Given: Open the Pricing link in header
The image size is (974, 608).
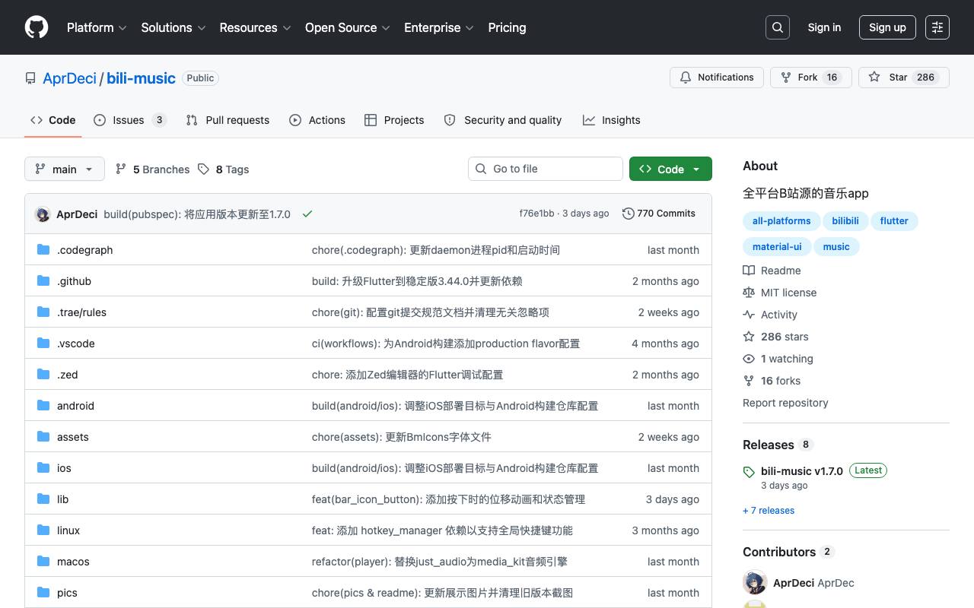Looking at the screenshot, I should (507, 27).
